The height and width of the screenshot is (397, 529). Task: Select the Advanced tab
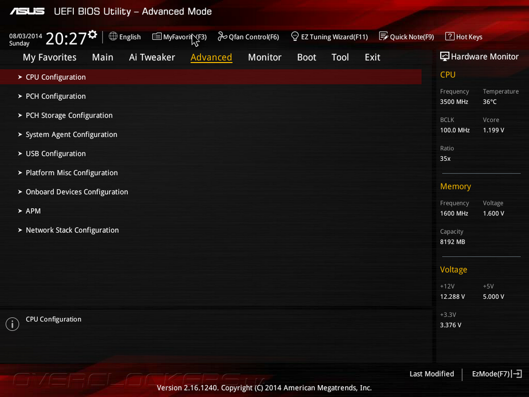(x=211, y=58)
